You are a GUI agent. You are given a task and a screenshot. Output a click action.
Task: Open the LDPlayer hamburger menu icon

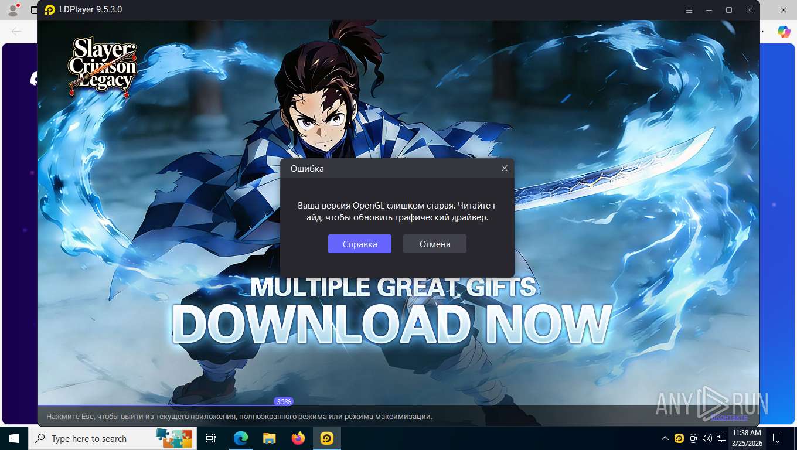689,10
